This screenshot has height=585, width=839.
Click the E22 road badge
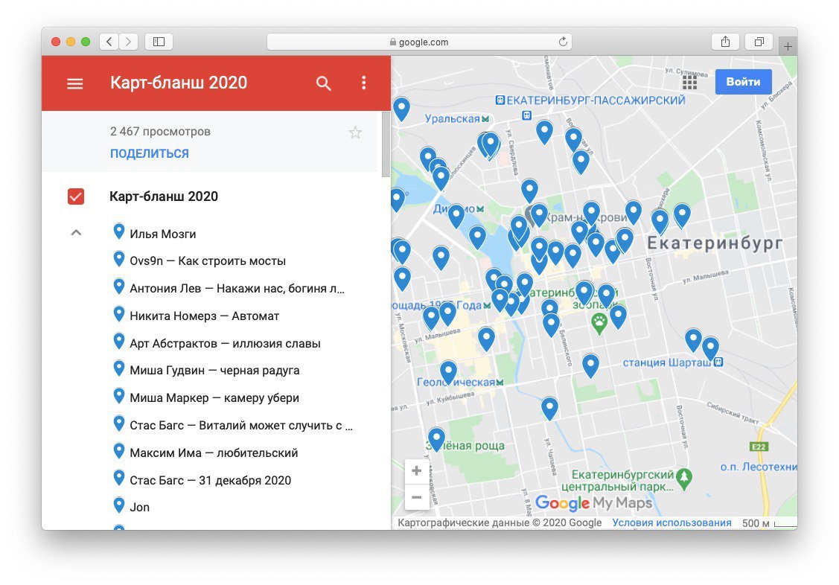coord(759,447)
